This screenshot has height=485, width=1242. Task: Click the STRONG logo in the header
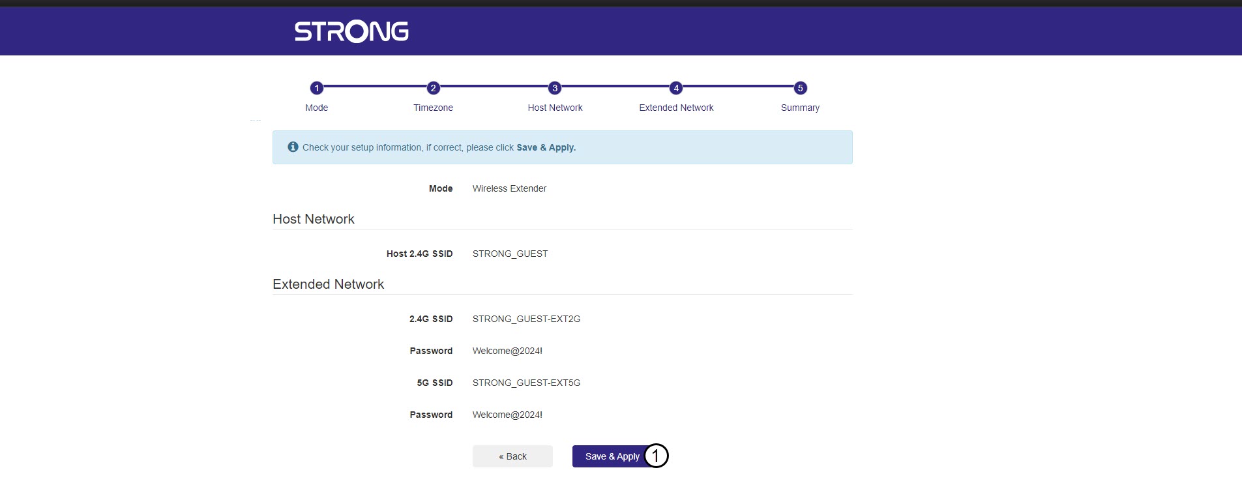pos(351,31)
